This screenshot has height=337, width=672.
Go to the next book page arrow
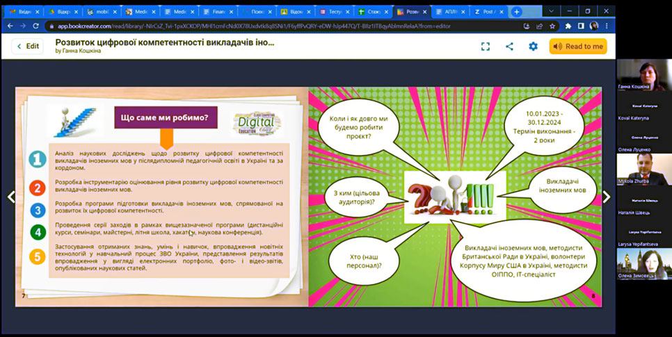607,197
